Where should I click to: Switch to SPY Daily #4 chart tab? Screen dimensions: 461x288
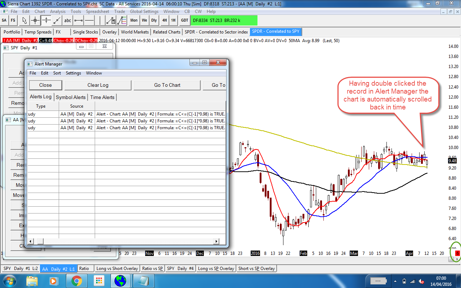pyautogui.click(x=180, y=269)
